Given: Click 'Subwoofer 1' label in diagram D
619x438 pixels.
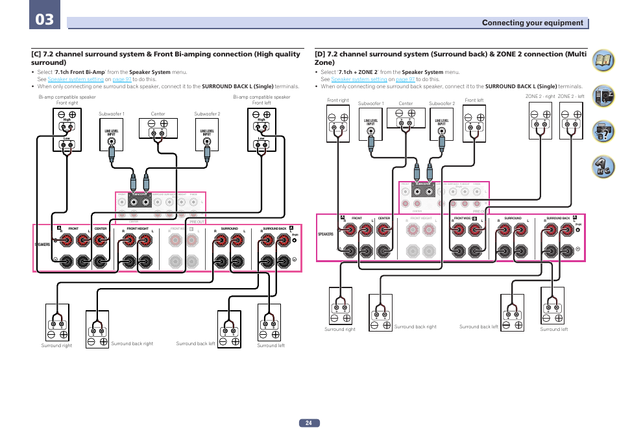Looking at the screenshot, I should tap(370, 103).
